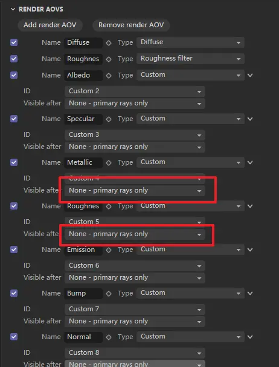Click keyframe diamond beside Bump name
The height and width of the screenshot is (367, 279).
(x=109, y=294)
